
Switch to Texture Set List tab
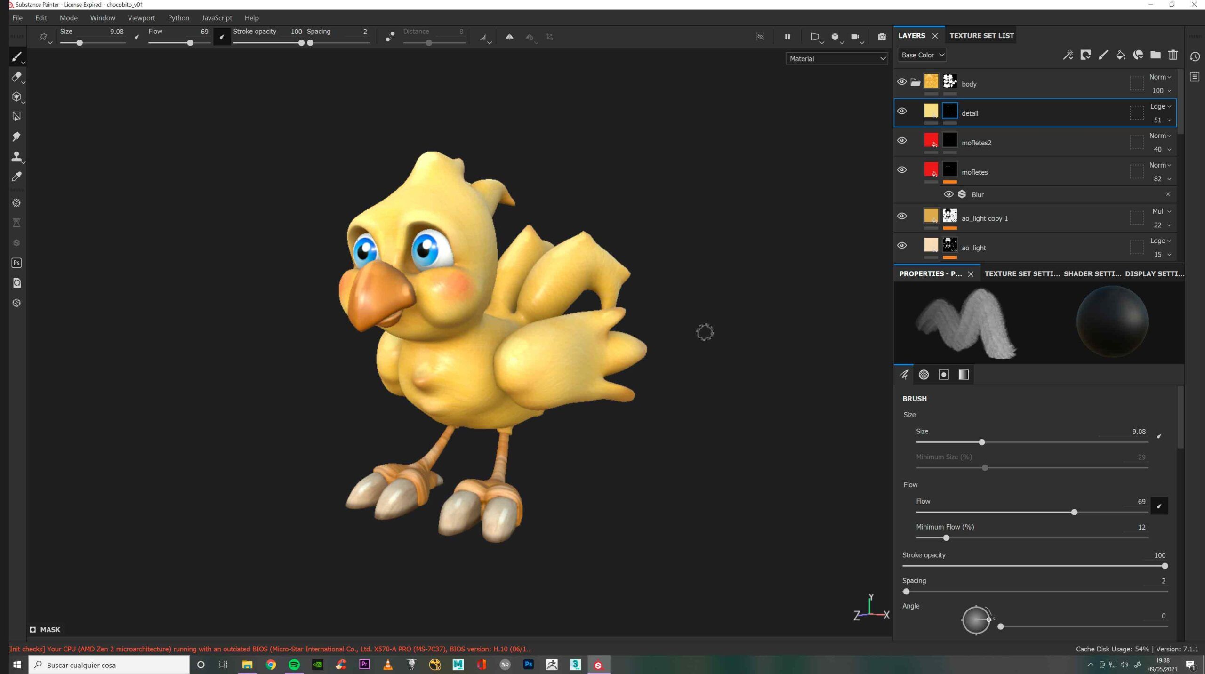tap(981, 36)
